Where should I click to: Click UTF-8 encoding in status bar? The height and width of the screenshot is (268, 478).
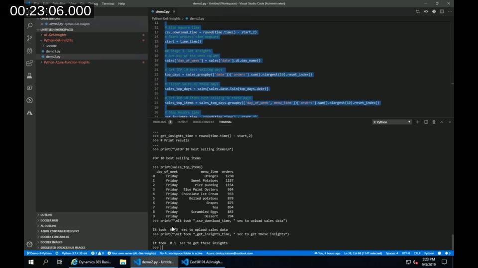click(x=406, y=253)
